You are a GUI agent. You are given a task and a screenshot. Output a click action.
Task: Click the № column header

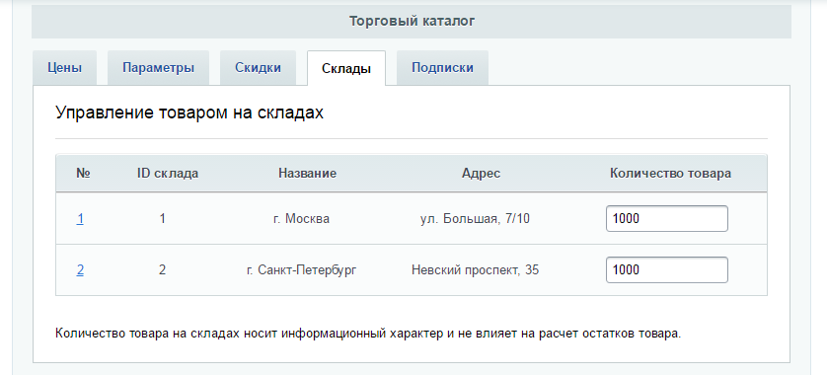pos(83,174)
